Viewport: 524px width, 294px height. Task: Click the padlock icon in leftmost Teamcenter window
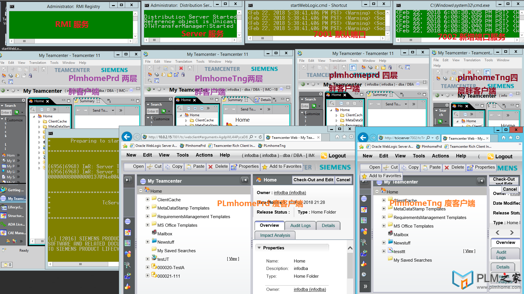click(x=30, y=76)
